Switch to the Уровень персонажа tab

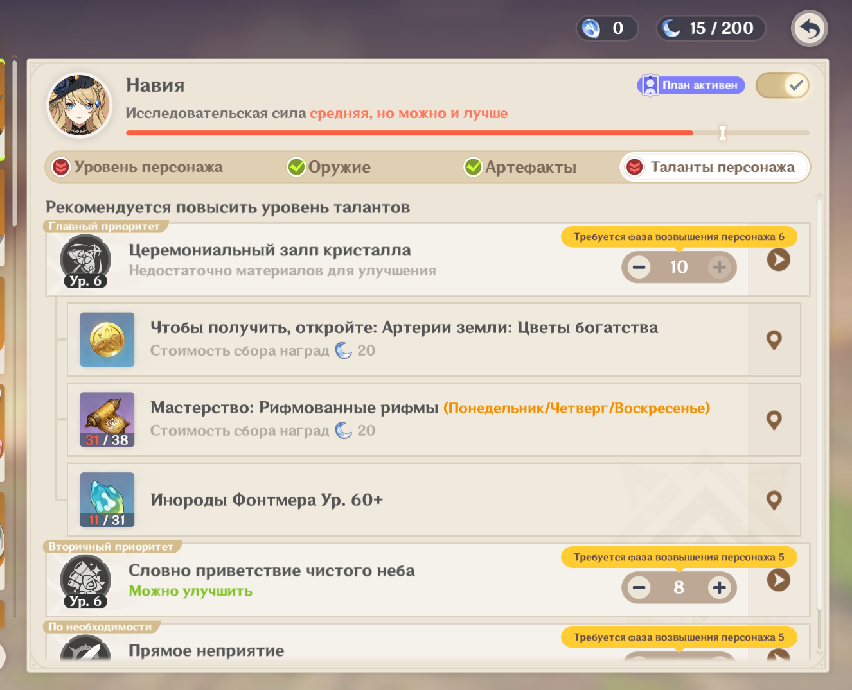[x=138, y=167]
